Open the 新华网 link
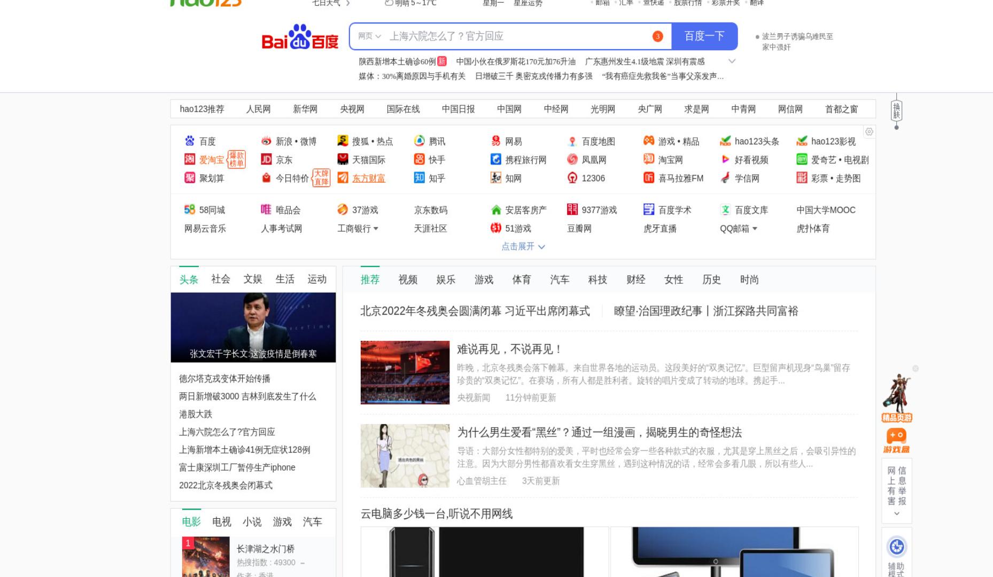Image resolution: width=993 pixels, height=577 pixels. (x=305, y=109)
